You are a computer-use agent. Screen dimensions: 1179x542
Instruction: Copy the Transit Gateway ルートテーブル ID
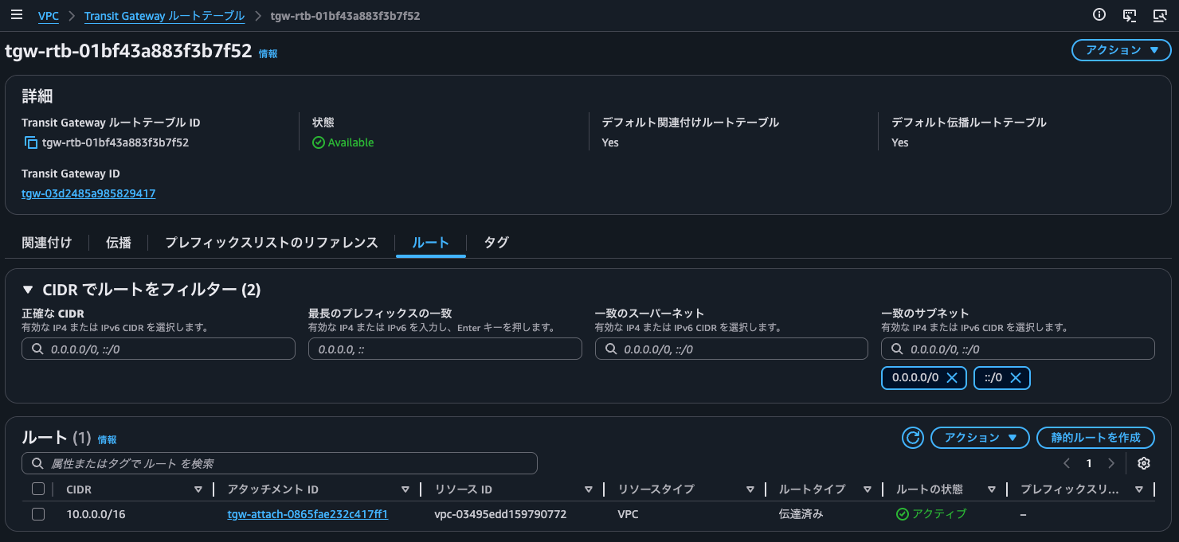29,142
